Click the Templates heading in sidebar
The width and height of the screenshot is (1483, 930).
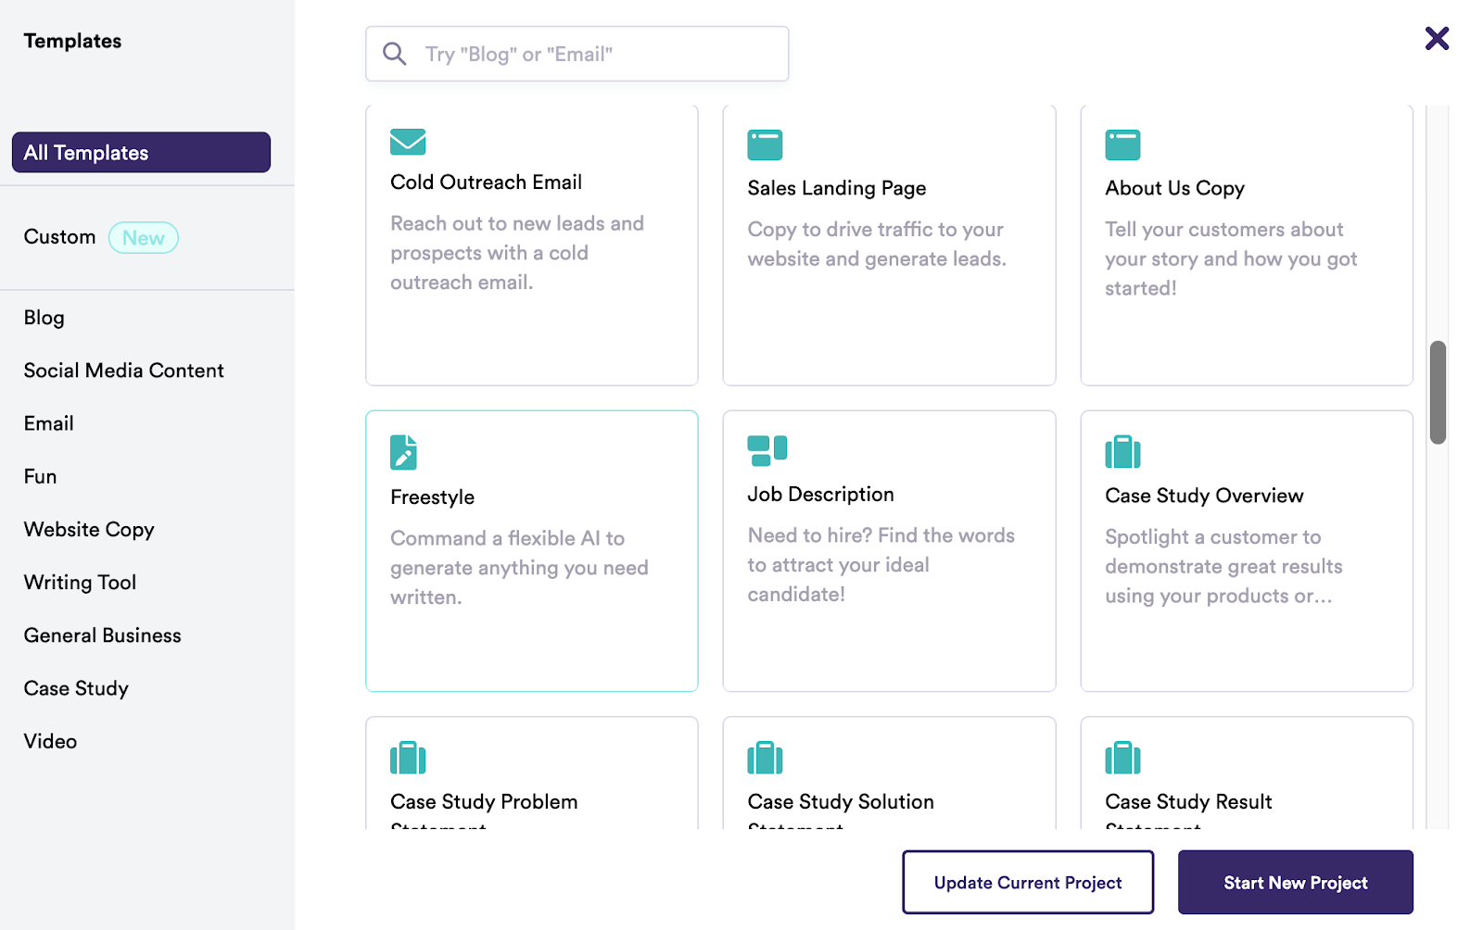click(72, 41)
